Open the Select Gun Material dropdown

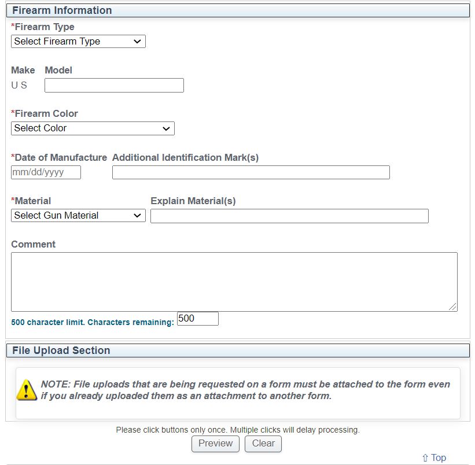[x=78, y=216]
